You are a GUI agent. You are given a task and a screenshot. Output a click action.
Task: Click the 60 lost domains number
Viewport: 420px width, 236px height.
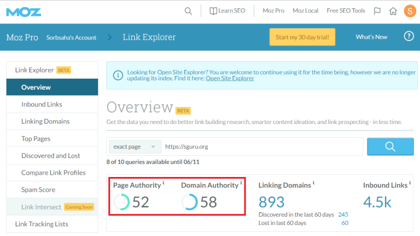coord(345,223)
